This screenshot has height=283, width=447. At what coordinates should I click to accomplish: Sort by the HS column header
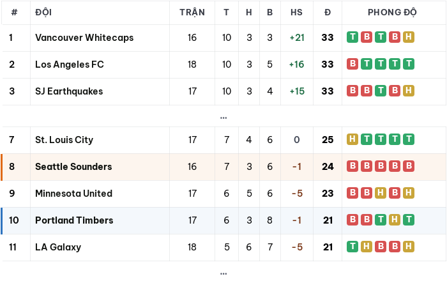pos(296,12)
